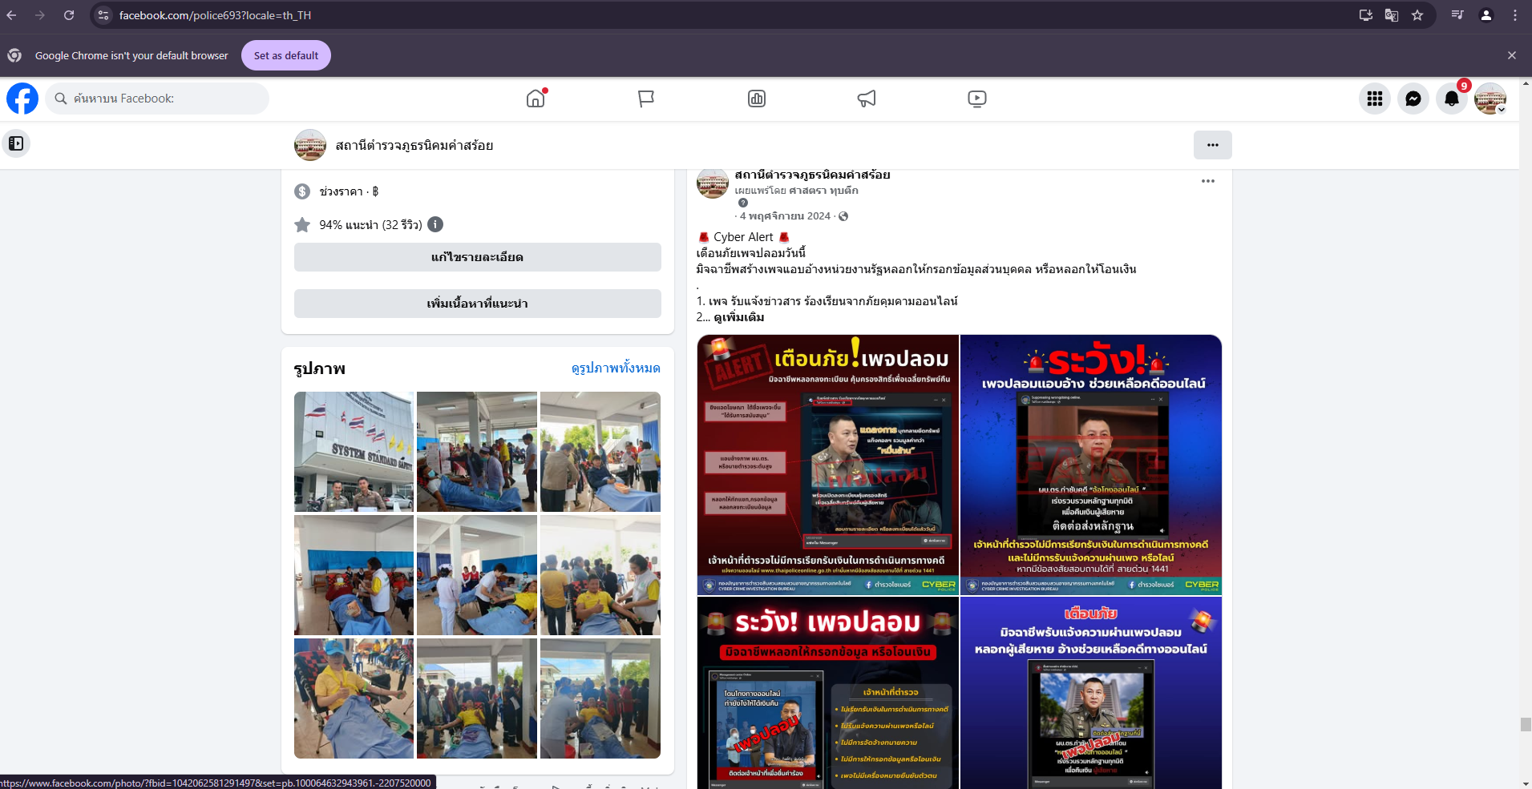Image resolution: width=1532 pixels, height=789 pixels.
Task: Open the Ads megaphone icon
Action: point(867,99)
